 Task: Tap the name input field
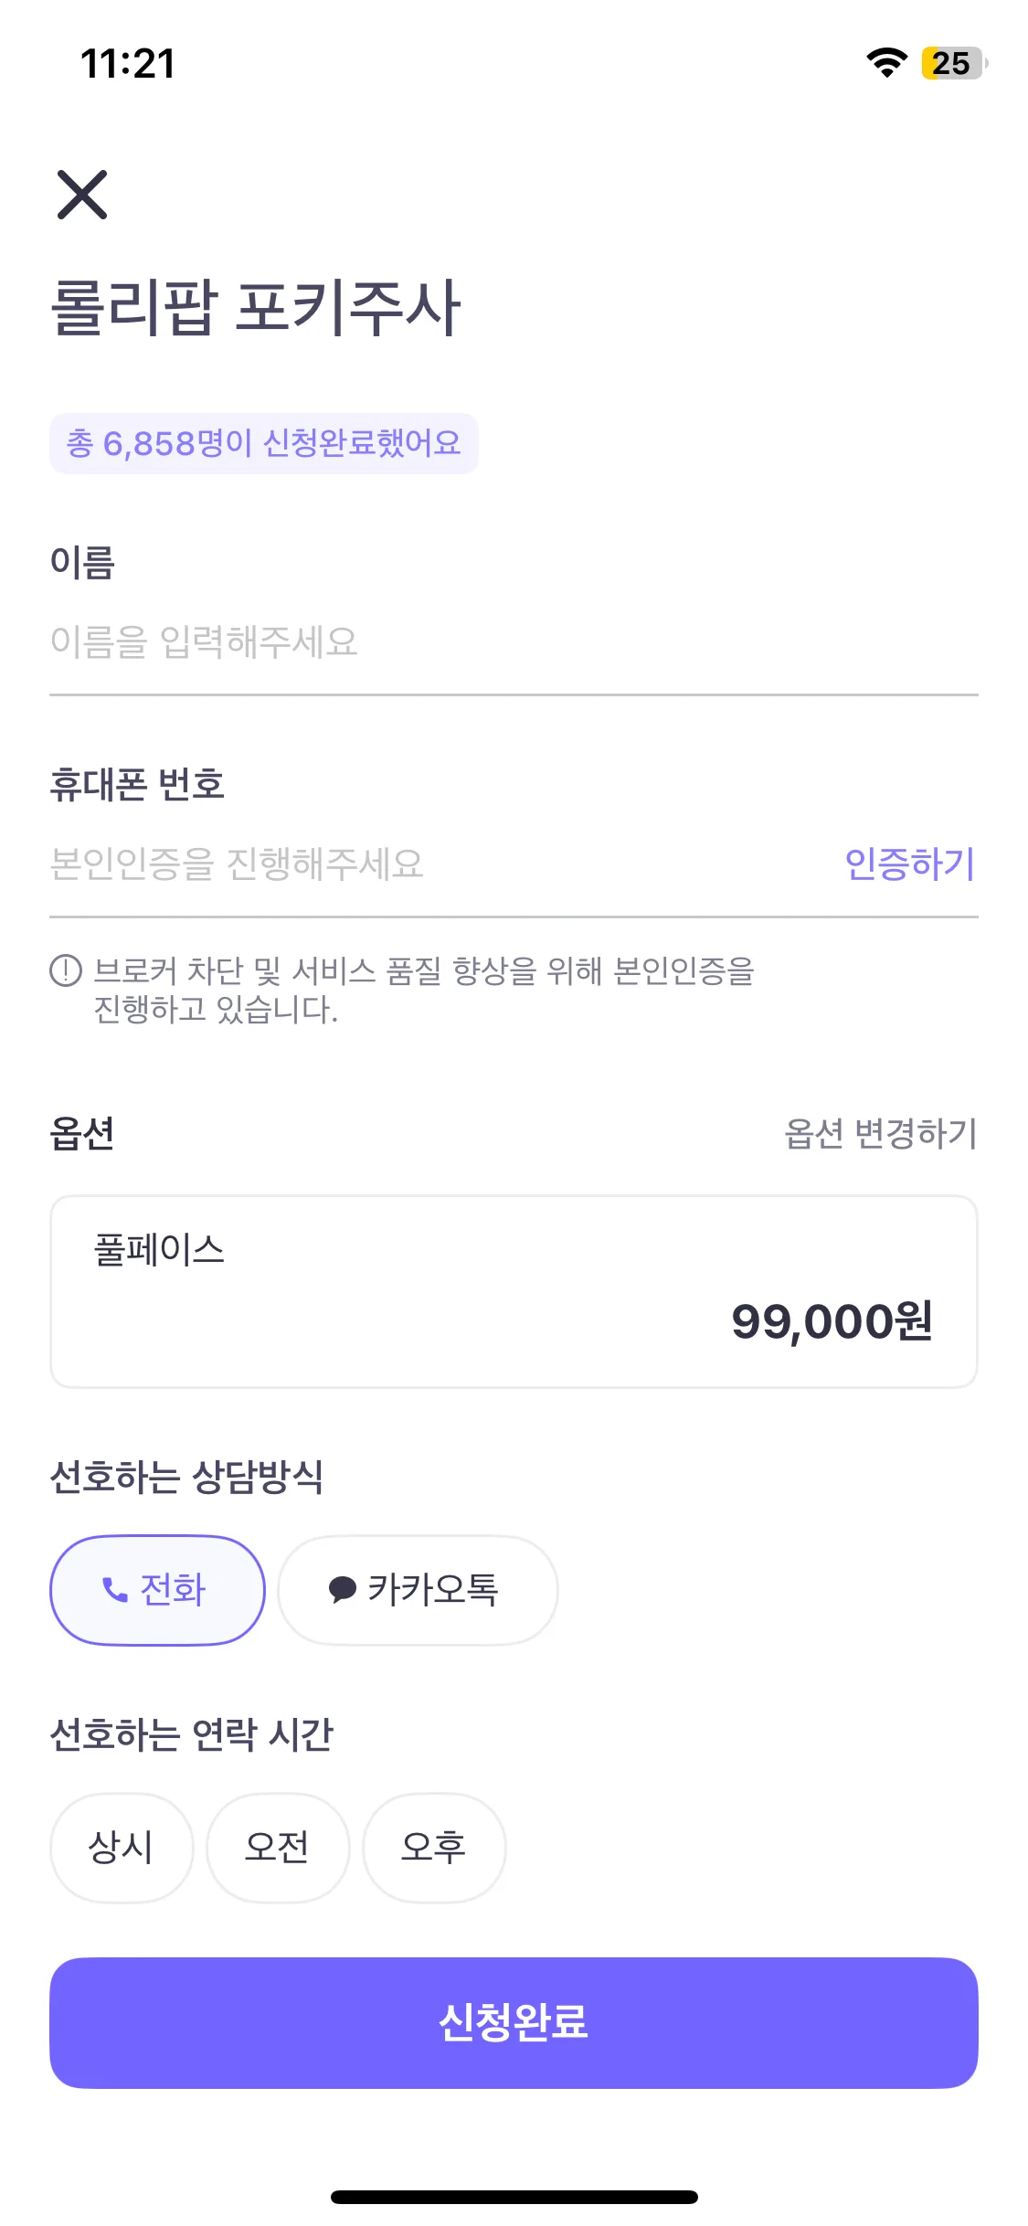point(512,641)
